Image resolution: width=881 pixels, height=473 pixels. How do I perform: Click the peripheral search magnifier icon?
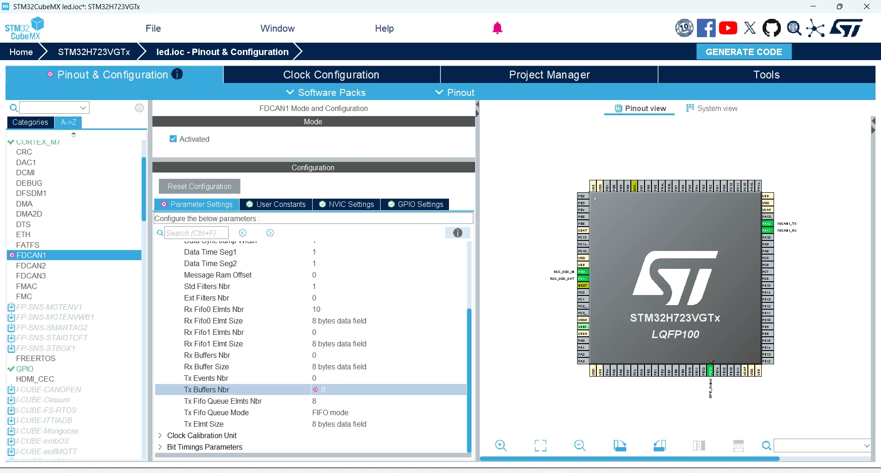coord(14,108)
